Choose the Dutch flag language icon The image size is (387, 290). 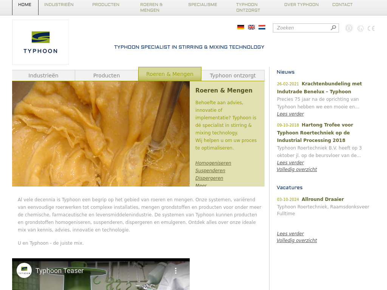pyautogui.click(x=262, y=27)
